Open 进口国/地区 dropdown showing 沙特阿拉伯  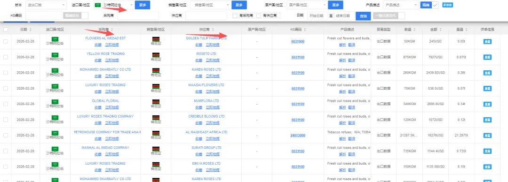tap(113, 5)
